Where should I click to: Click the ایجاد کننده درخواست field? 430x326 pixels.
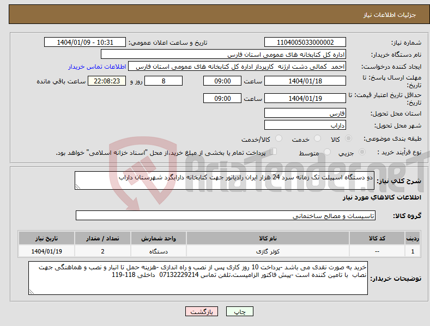(x=237, y=67)
